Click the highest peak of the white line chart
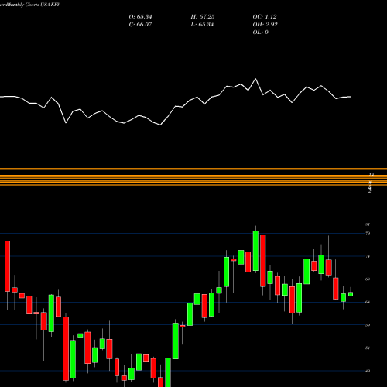The width and height of the screenshot is (387, 387). tap(255, 79)
